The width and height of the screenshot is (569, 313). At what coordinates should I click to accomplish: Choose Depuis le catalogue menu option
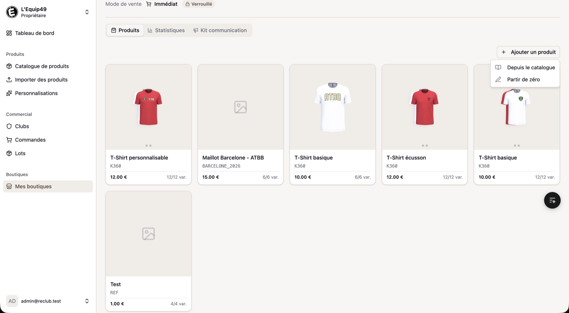530,68
